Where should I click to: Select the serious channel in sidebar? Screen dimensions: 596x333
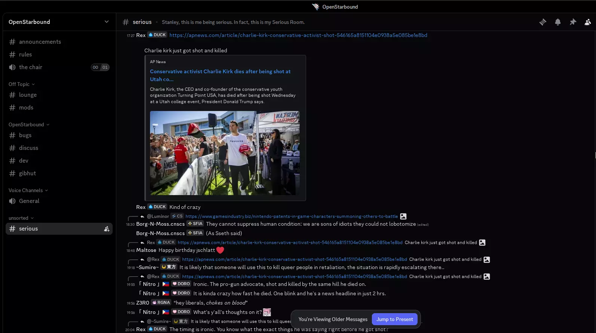click(x=59, y=229)
